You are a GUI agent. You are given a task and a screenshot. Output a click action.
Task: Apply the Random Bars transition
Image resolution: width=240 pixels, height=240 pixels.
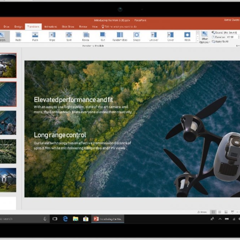click(120, 36)
